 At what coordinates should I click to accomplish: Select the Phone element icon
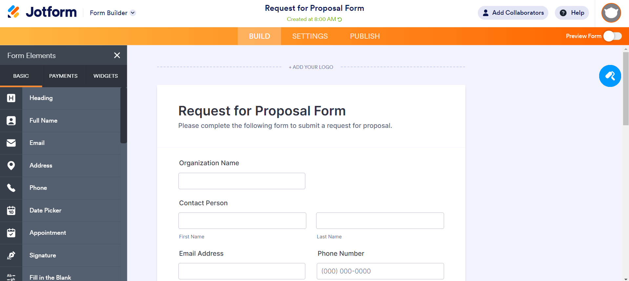point(11,188)
